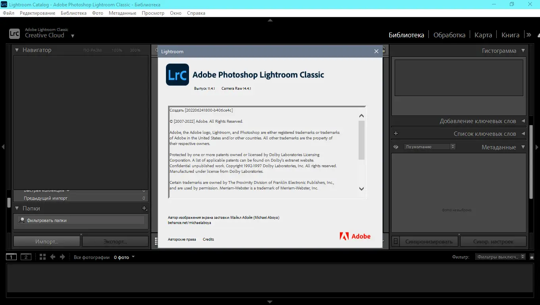Set navigator zoom to 300%
The height and width of the screenshot is (305, 540).
[x=135, y=50]
